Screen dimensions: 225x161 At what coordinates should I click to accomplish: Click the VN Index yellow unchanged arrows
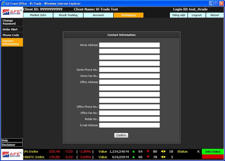click(x=163, y=151)
